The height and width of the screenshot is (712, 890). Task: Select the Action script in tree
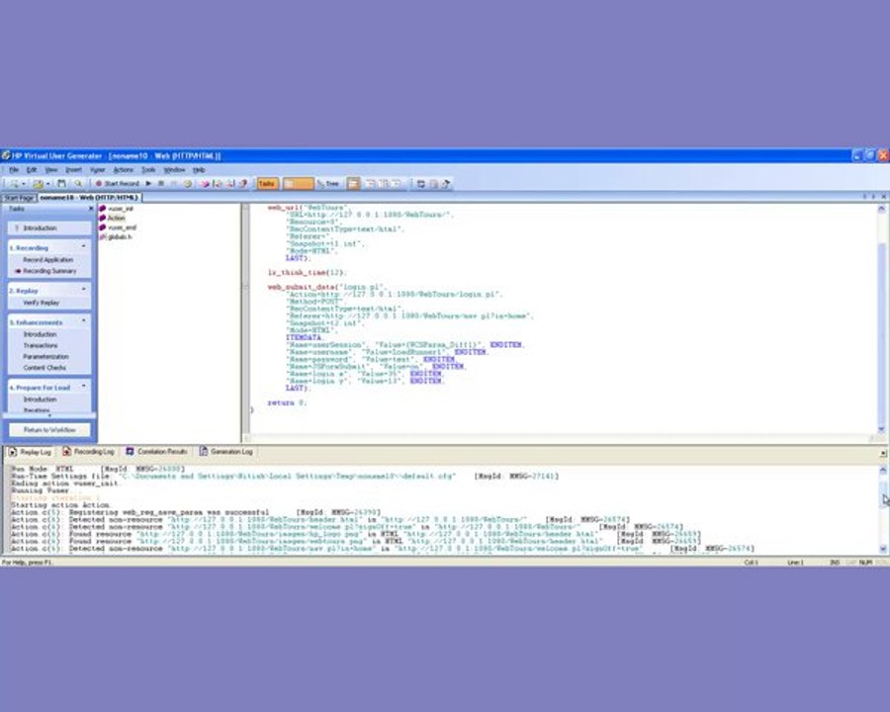click(x=113, y=218)
